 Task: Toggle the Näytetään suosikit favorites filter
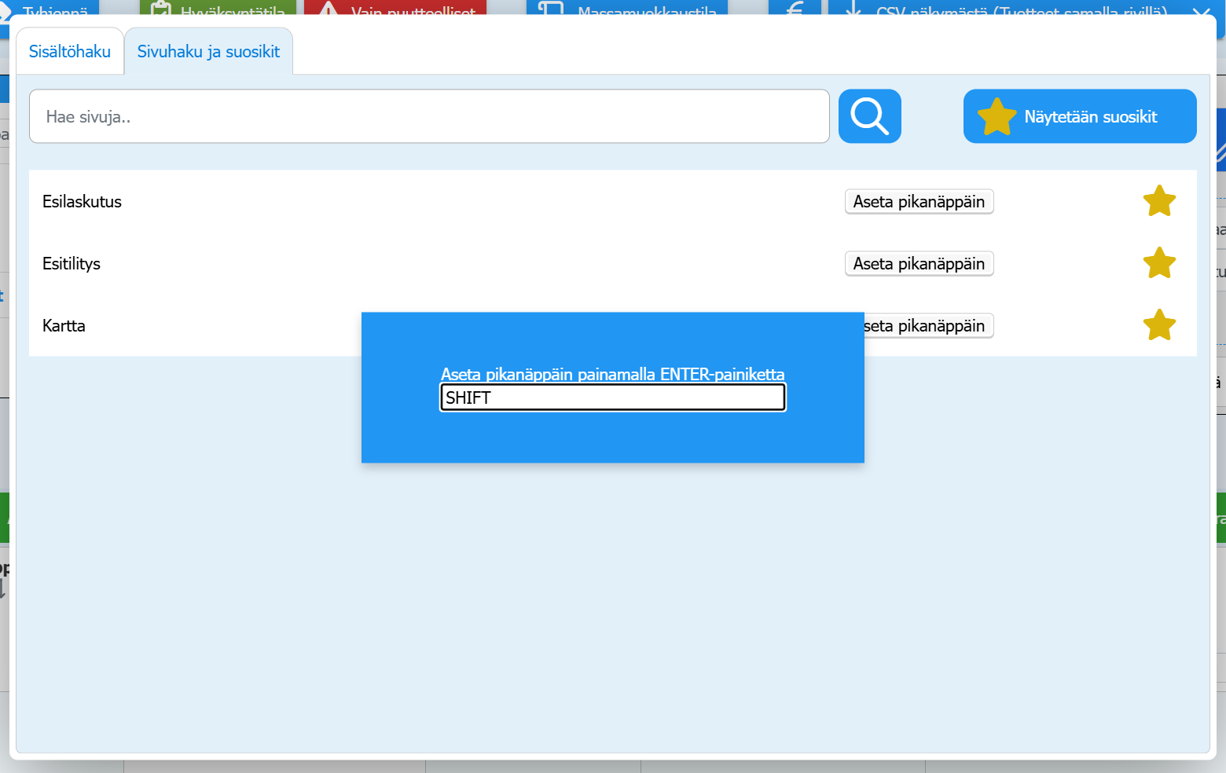1080,116
